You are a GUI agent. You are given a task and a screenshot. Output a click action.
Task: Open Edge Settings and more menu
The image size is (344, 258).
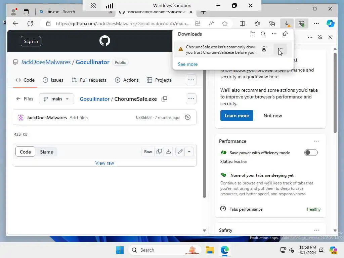point(316,24)
